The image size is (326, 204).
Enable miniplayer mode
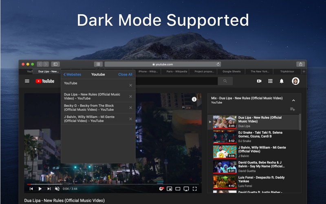[x=170, y=188]
